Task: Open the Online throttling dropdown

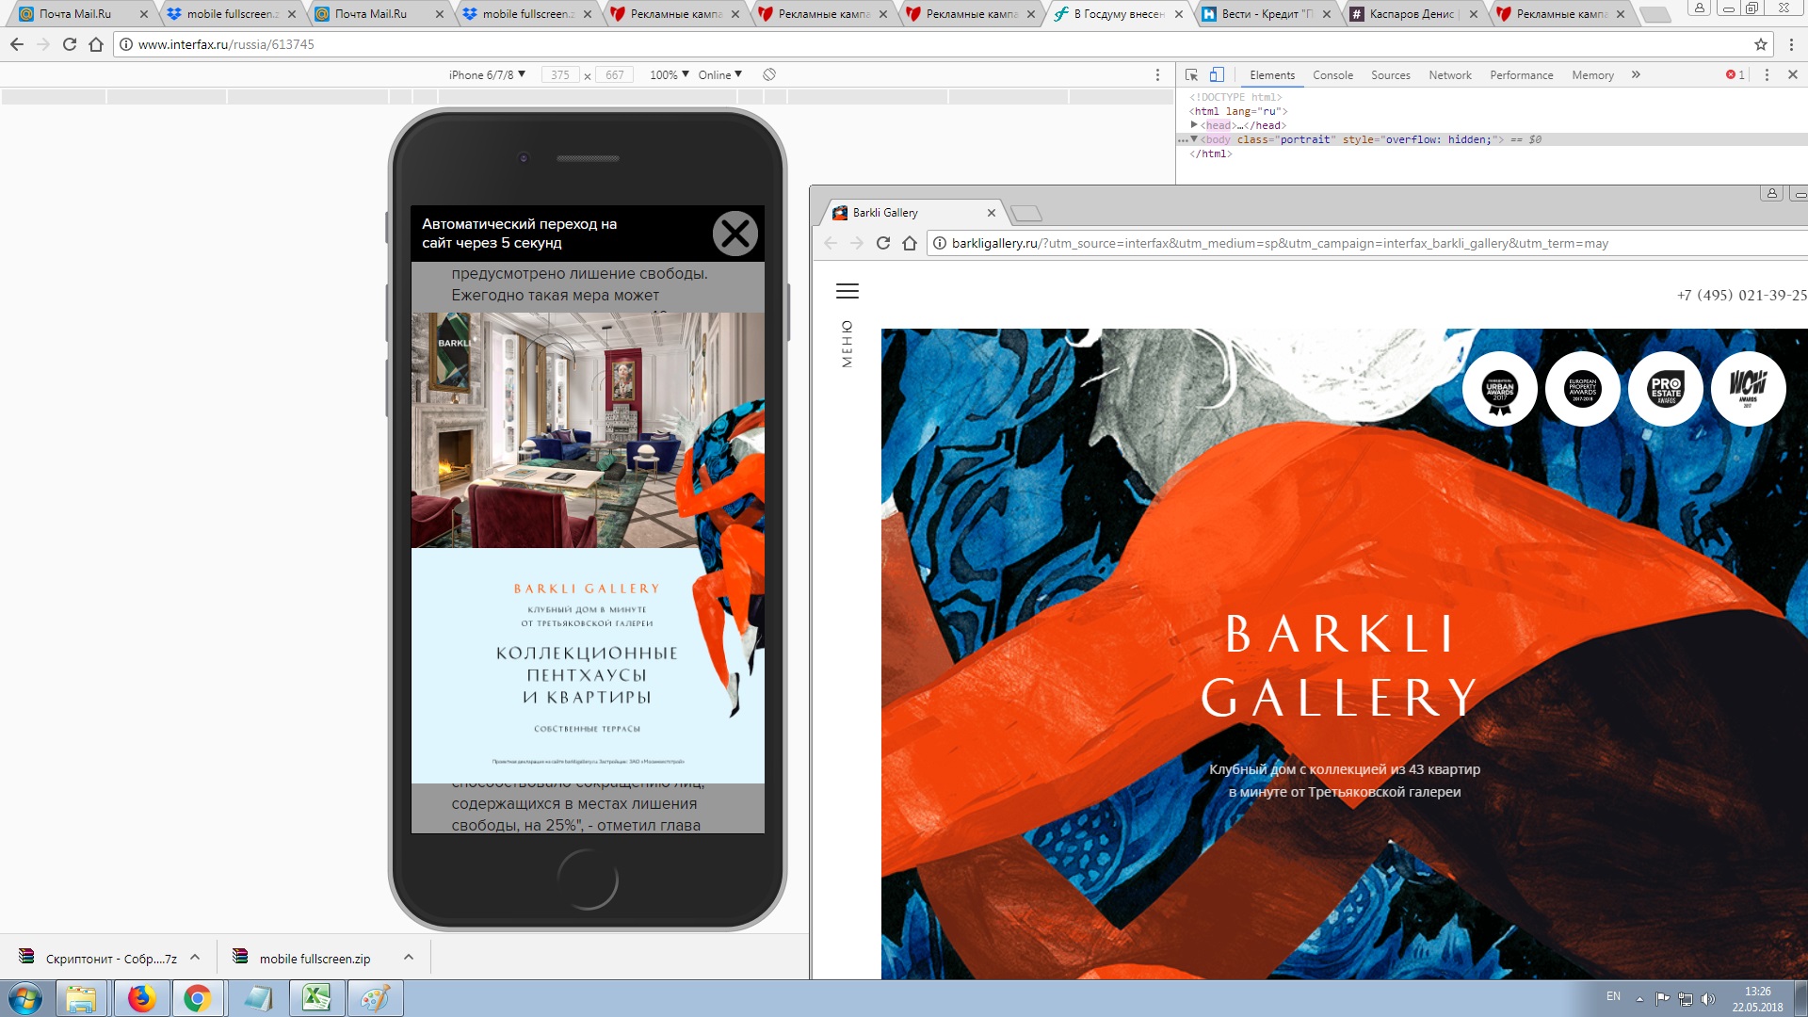Action: point(720,74)
